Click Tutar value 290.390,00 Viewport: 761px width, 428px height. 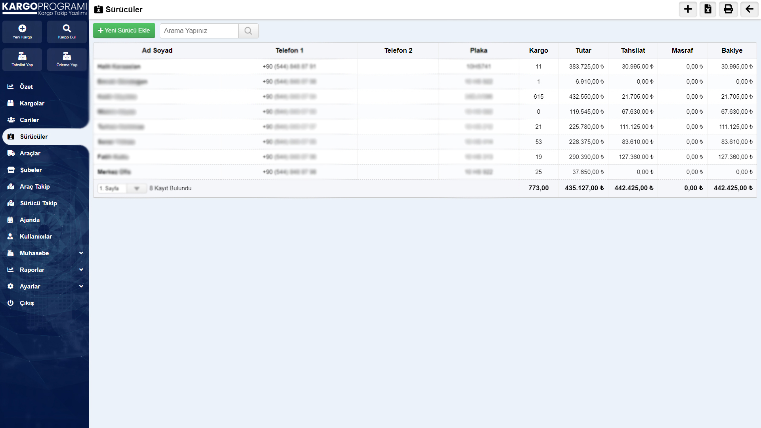pyautogui.click(x=587, y=157)
